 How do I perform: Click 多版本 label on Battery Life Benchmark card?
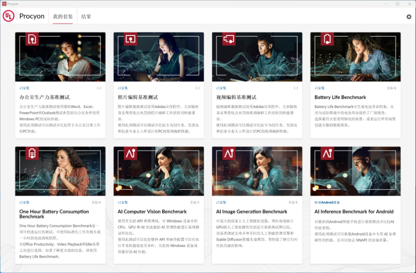pyautogui.click(x=392, y=88)
